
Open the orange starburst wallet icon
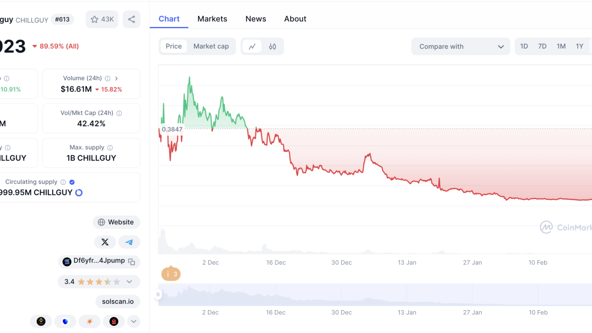pos(90,322)
